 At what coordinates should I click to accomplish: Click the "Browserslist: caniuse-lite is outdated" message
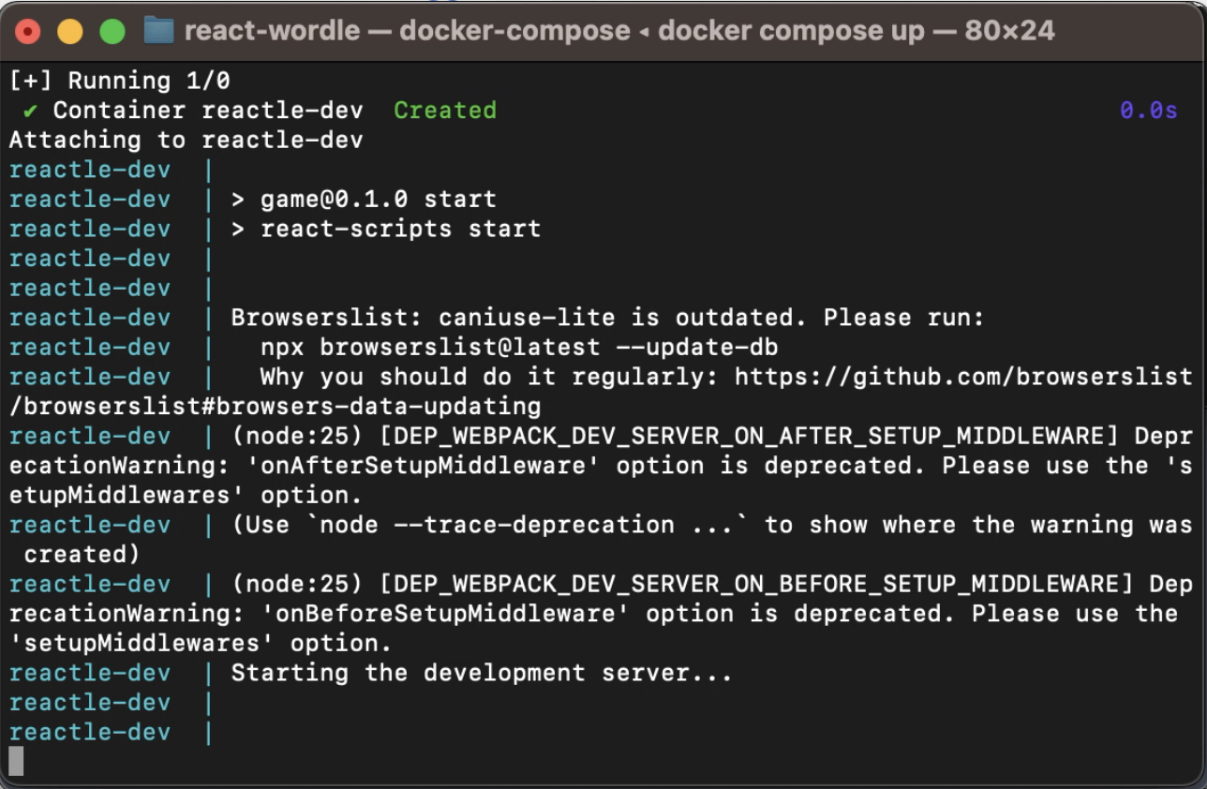point(607,319)
